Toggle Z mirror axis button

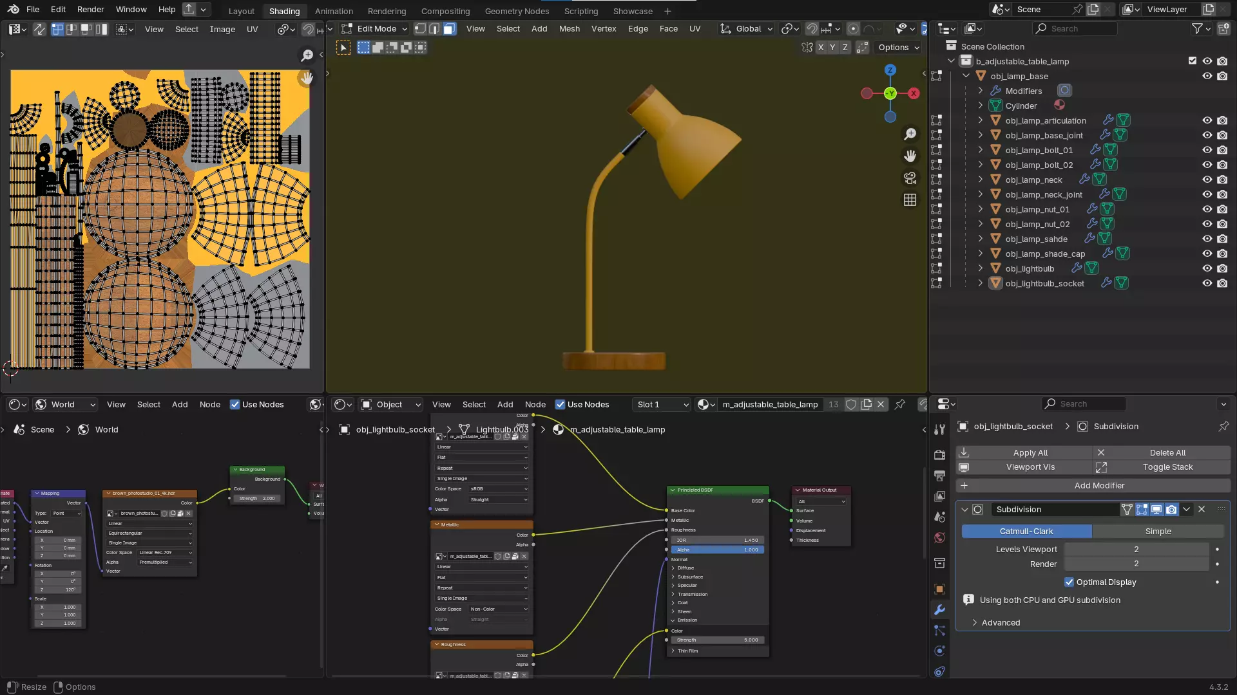(845, 48)
